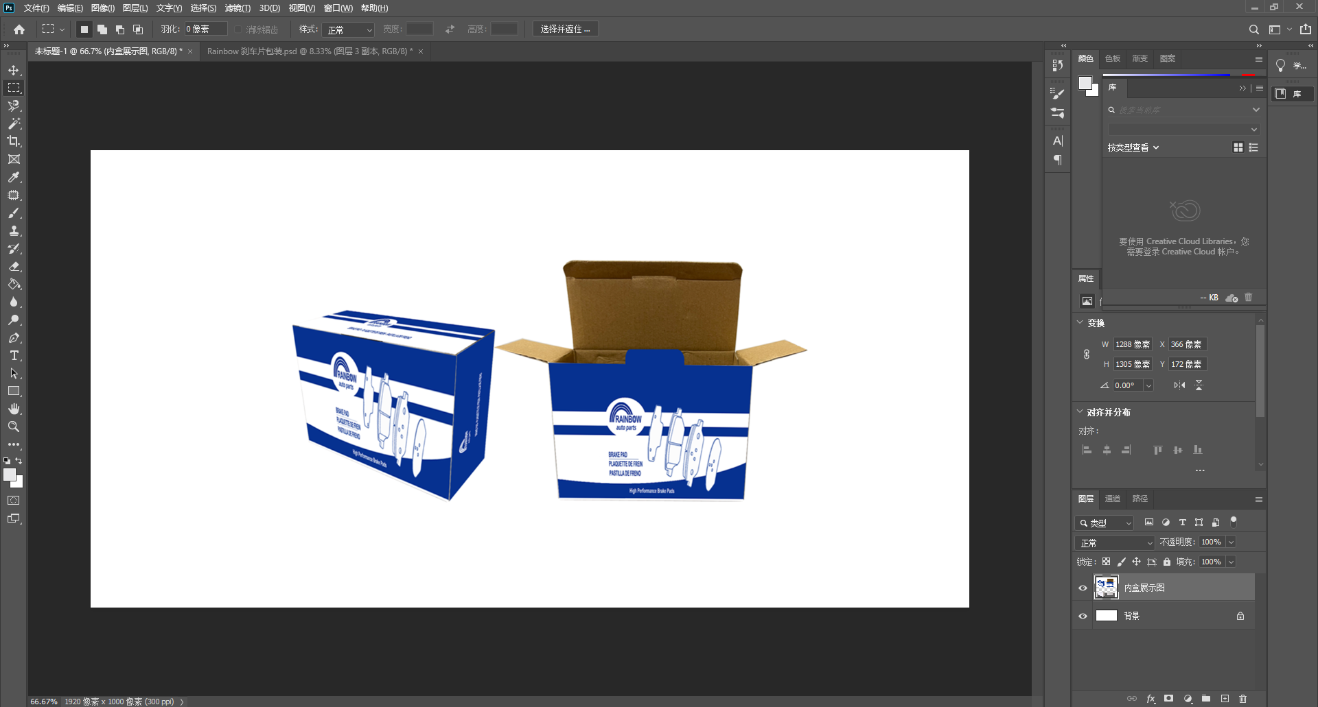The width and height of the screenshot is (1318, 707).
Task: Select the Clone Stamp tool
Action: pyautogui.click(x=14, y=230)
